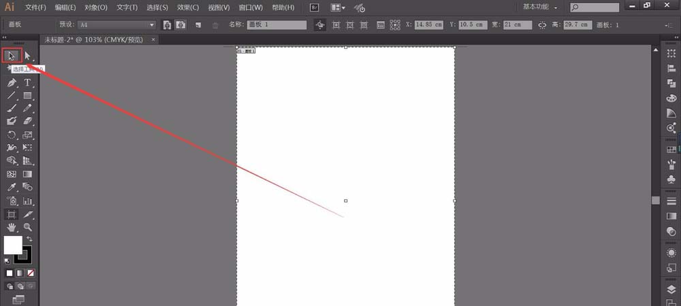Select the Selection tool (black arrow)

pyautogui.click(x=12, y=56)
